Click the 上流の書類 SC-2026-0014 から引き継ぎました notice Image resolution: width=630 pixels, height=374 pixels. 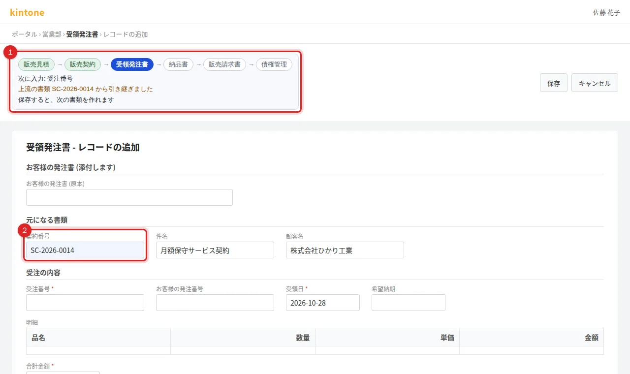[x=86, y=89]
